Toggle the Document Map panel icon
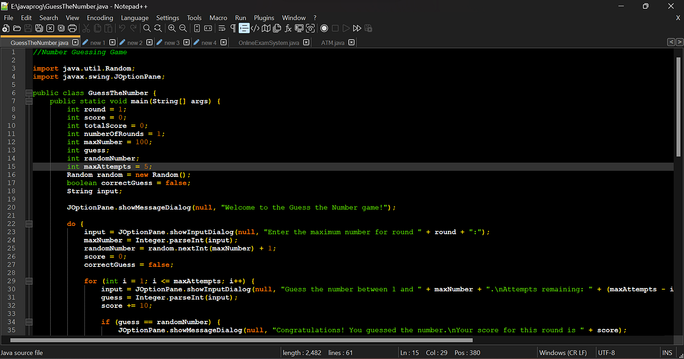 266,28
